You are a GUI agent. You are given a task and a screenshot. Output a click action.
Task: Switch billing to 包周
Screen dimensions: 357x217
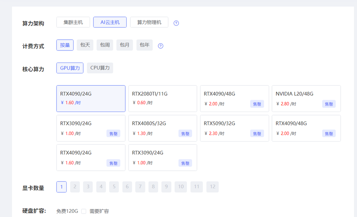click(x=105, y=45)
